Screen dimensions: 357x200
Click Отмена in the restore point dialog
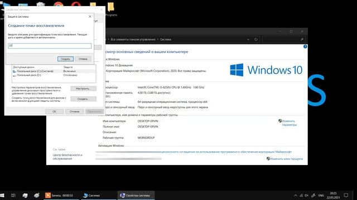[83, 59]
